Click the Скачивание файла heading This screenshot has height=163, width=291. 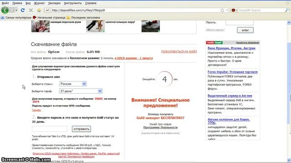(54, 44)
